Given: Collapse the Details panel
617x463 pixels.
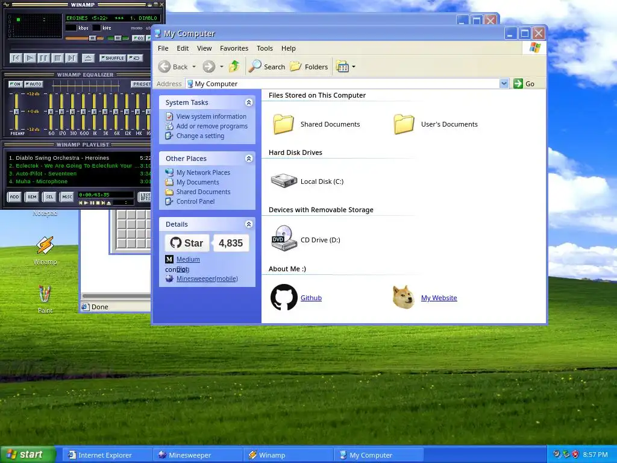Looking at the screenshot, I should point(249,224).
